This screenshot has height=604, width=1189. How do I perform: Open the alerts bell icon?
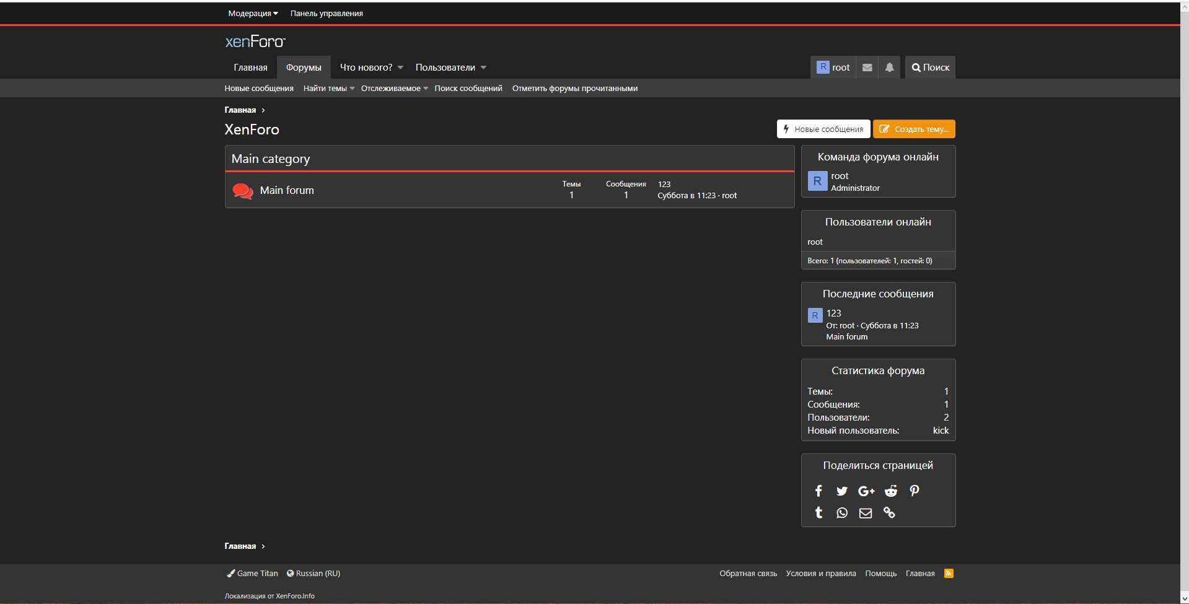coord(889,68)
